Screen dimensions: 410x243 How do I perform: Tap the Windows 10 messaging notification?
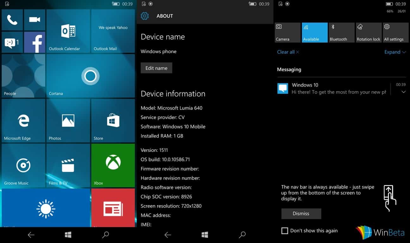[332, 89]
